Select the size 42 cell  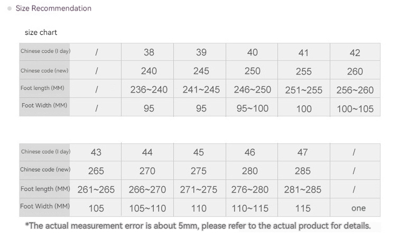[355, 52]
